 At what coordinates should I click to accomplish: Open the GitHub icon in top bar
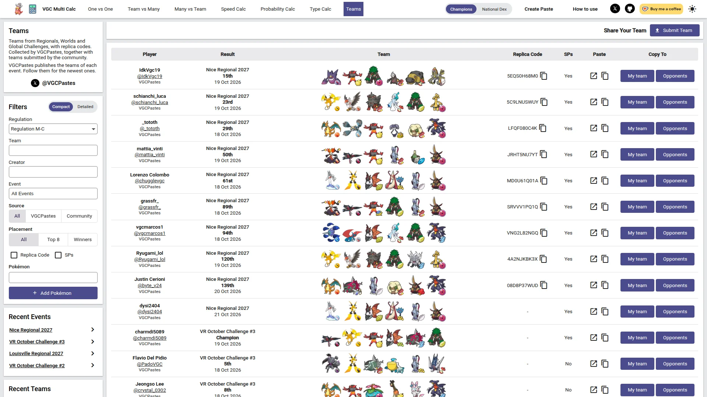click(630, 9)
